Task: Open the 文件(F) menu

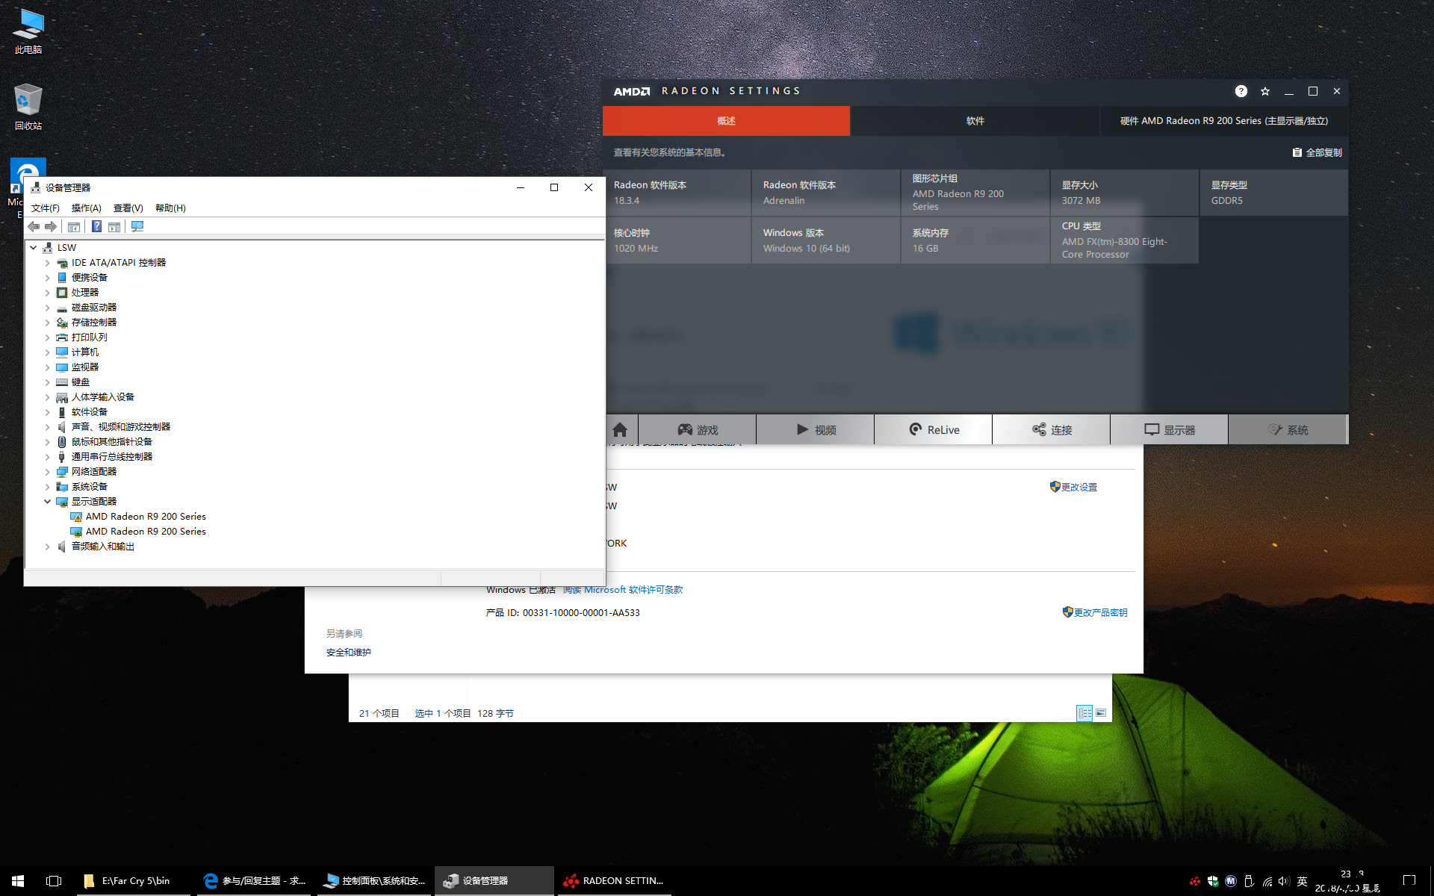Action: pos(46,208)
